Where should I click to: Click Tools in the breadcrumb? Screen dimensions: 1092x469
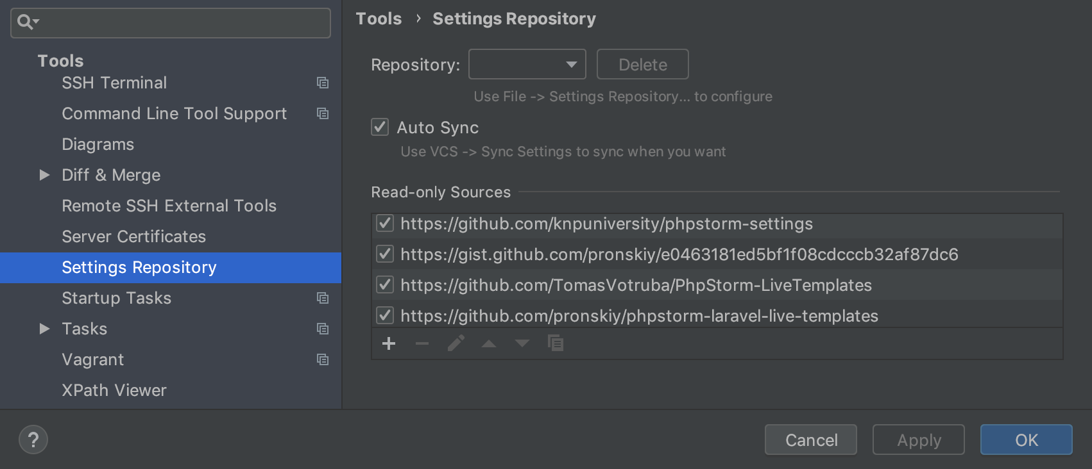[379, 19]
